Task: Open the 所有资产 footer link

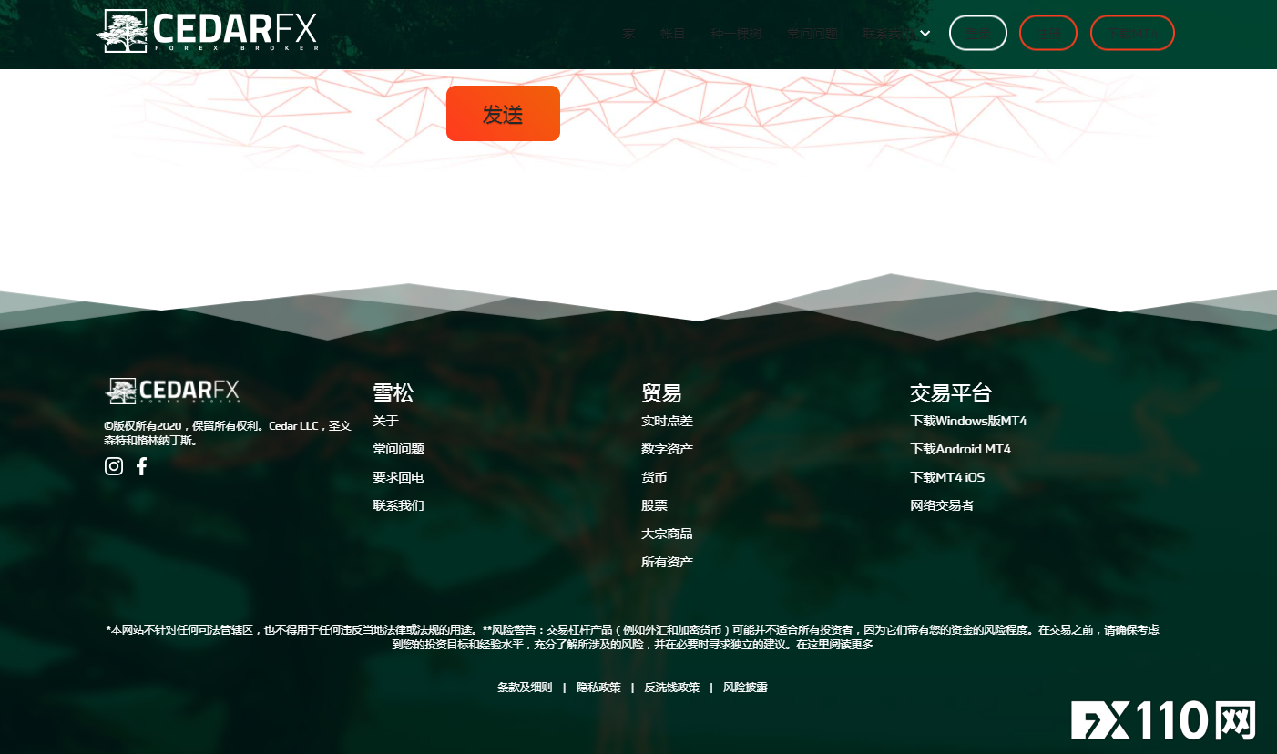Action: point(667,562)
